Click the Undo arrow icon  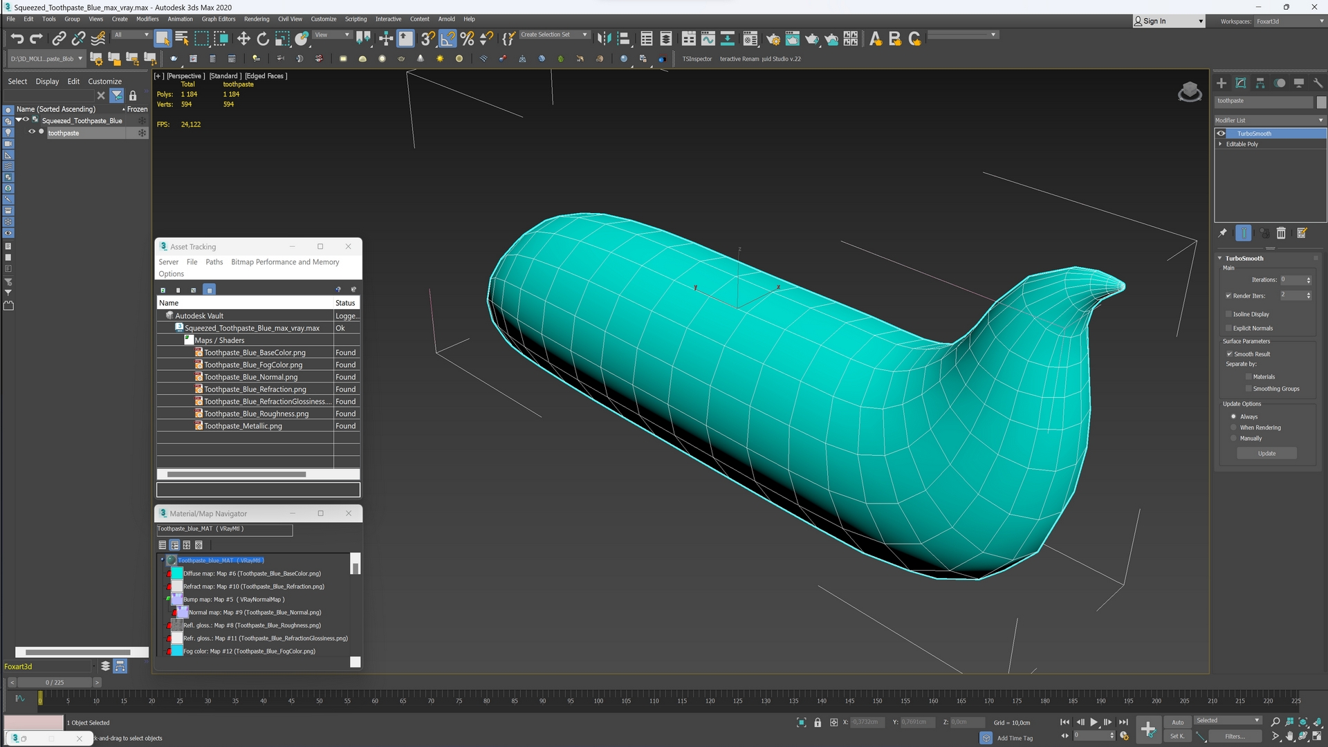pos(17,39)
